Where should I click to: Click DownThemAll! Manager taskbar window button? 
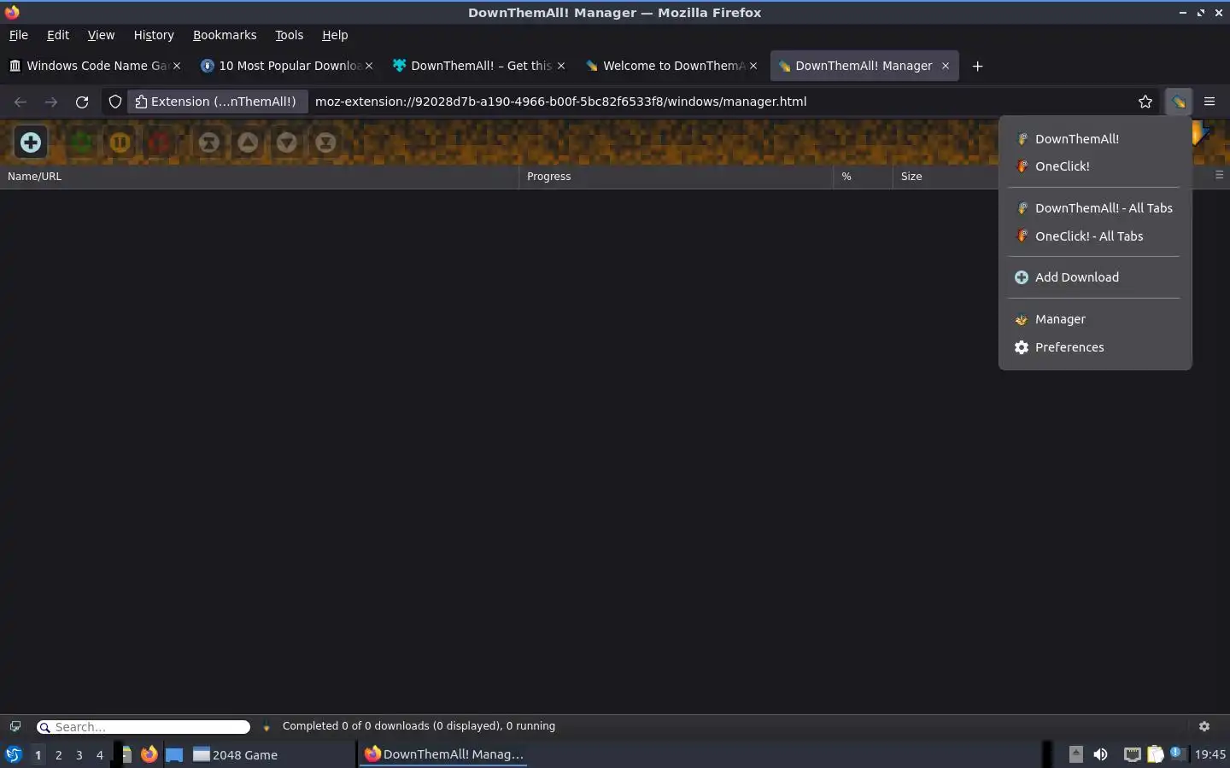coord(444,754)
